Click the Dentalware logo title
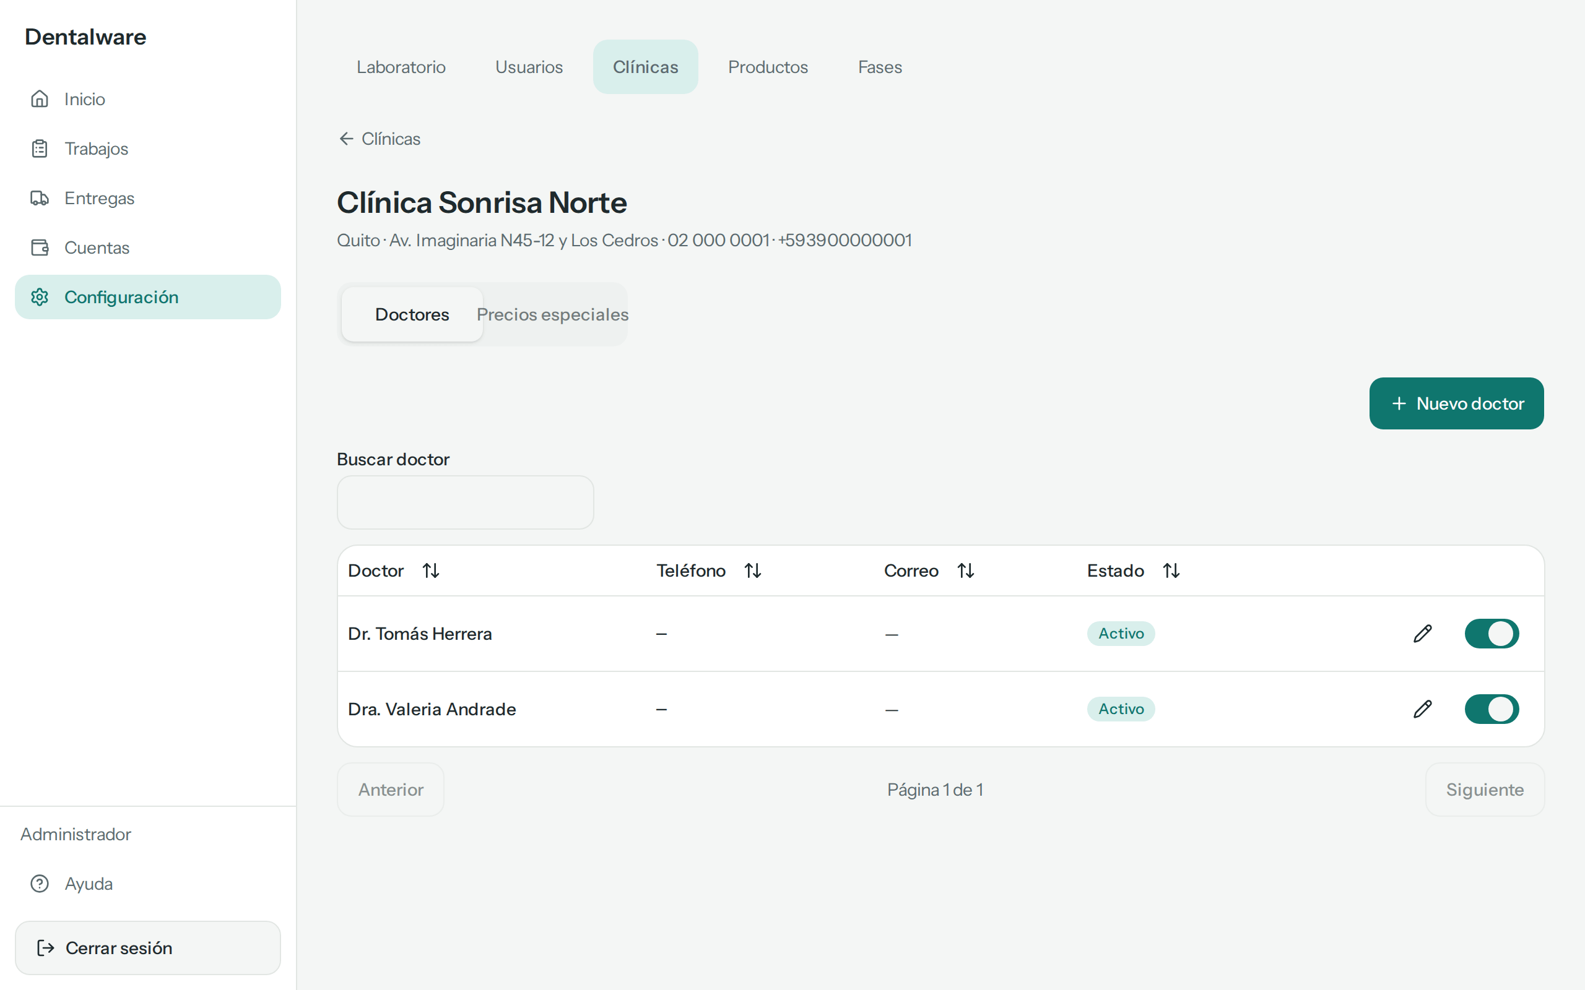 [85, 37]
